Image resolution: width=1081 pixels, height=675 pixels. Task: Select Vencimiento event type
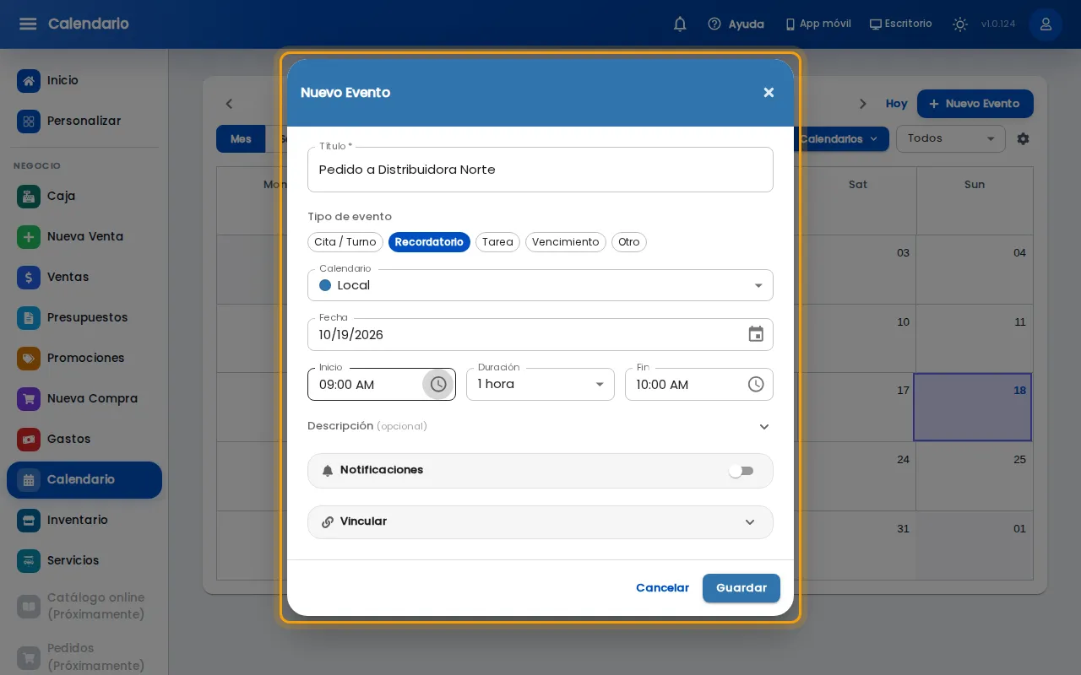(566, 242)
